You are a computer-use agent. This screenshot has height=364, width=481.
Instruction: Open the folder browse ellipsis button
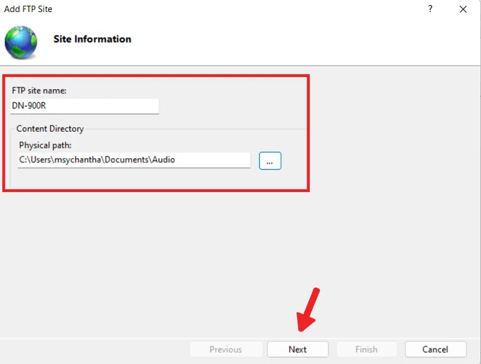(270, 161)
